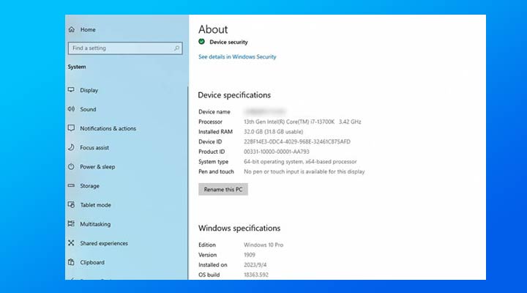The image size is (527, 293).
Task: Click the Clipboard icon
Action: point(71,262)
